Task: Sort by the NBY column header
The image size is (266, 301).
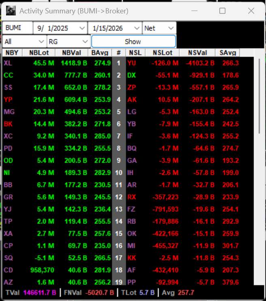Action: click(x=12, y=53)
